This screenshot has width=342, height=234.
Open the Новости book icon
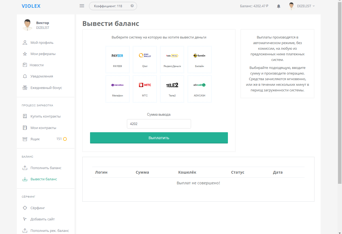(x=25, y=65)
